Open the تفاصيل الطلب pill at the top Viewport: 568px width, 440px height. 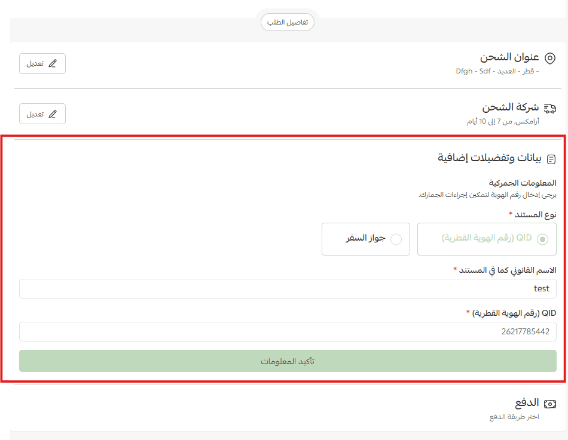pyautogui.click(x=287, y=22)
